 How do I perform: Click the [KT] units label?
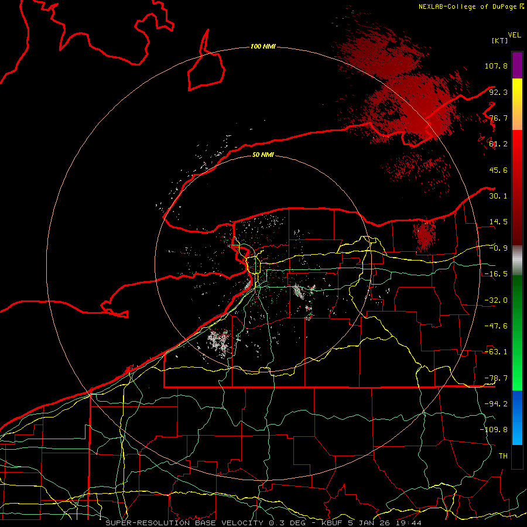pyautogui.click(x=499, y=40)
